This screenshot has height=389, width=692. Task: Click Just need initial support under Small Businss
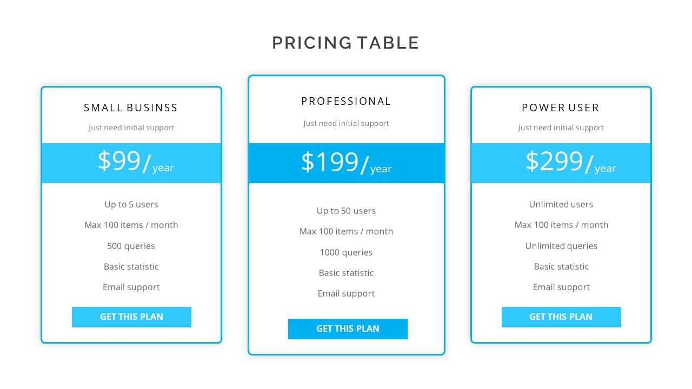click(131, 128)
